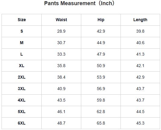Click the hip value 59.8

[x=101, y=100]
